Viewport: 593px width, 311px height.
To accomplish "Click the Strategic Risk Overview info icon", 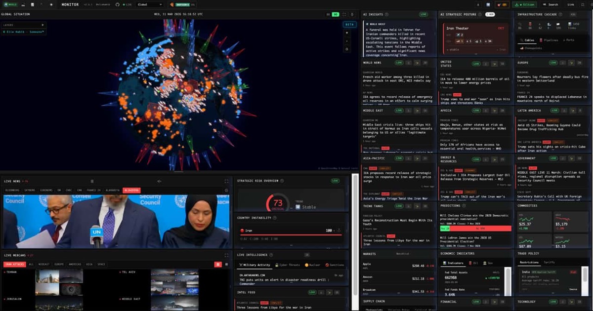I will point(282,181).
